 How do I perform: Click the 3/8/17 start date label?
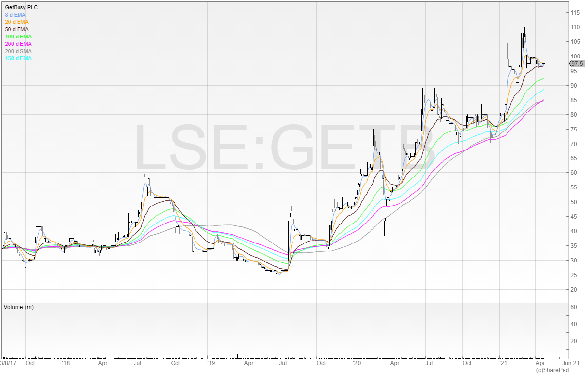[x=9, y=363]
